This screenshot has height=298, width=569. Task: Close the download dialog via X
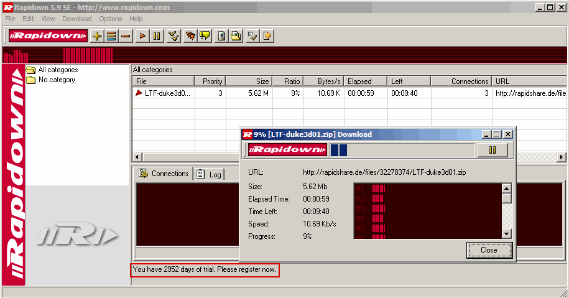508,134
